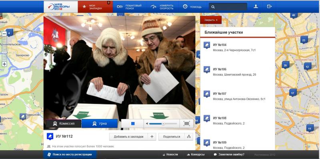The width and height of the screenshot is (320, 159).
Task: Open the Новости footer link
Action: (170, 155)
